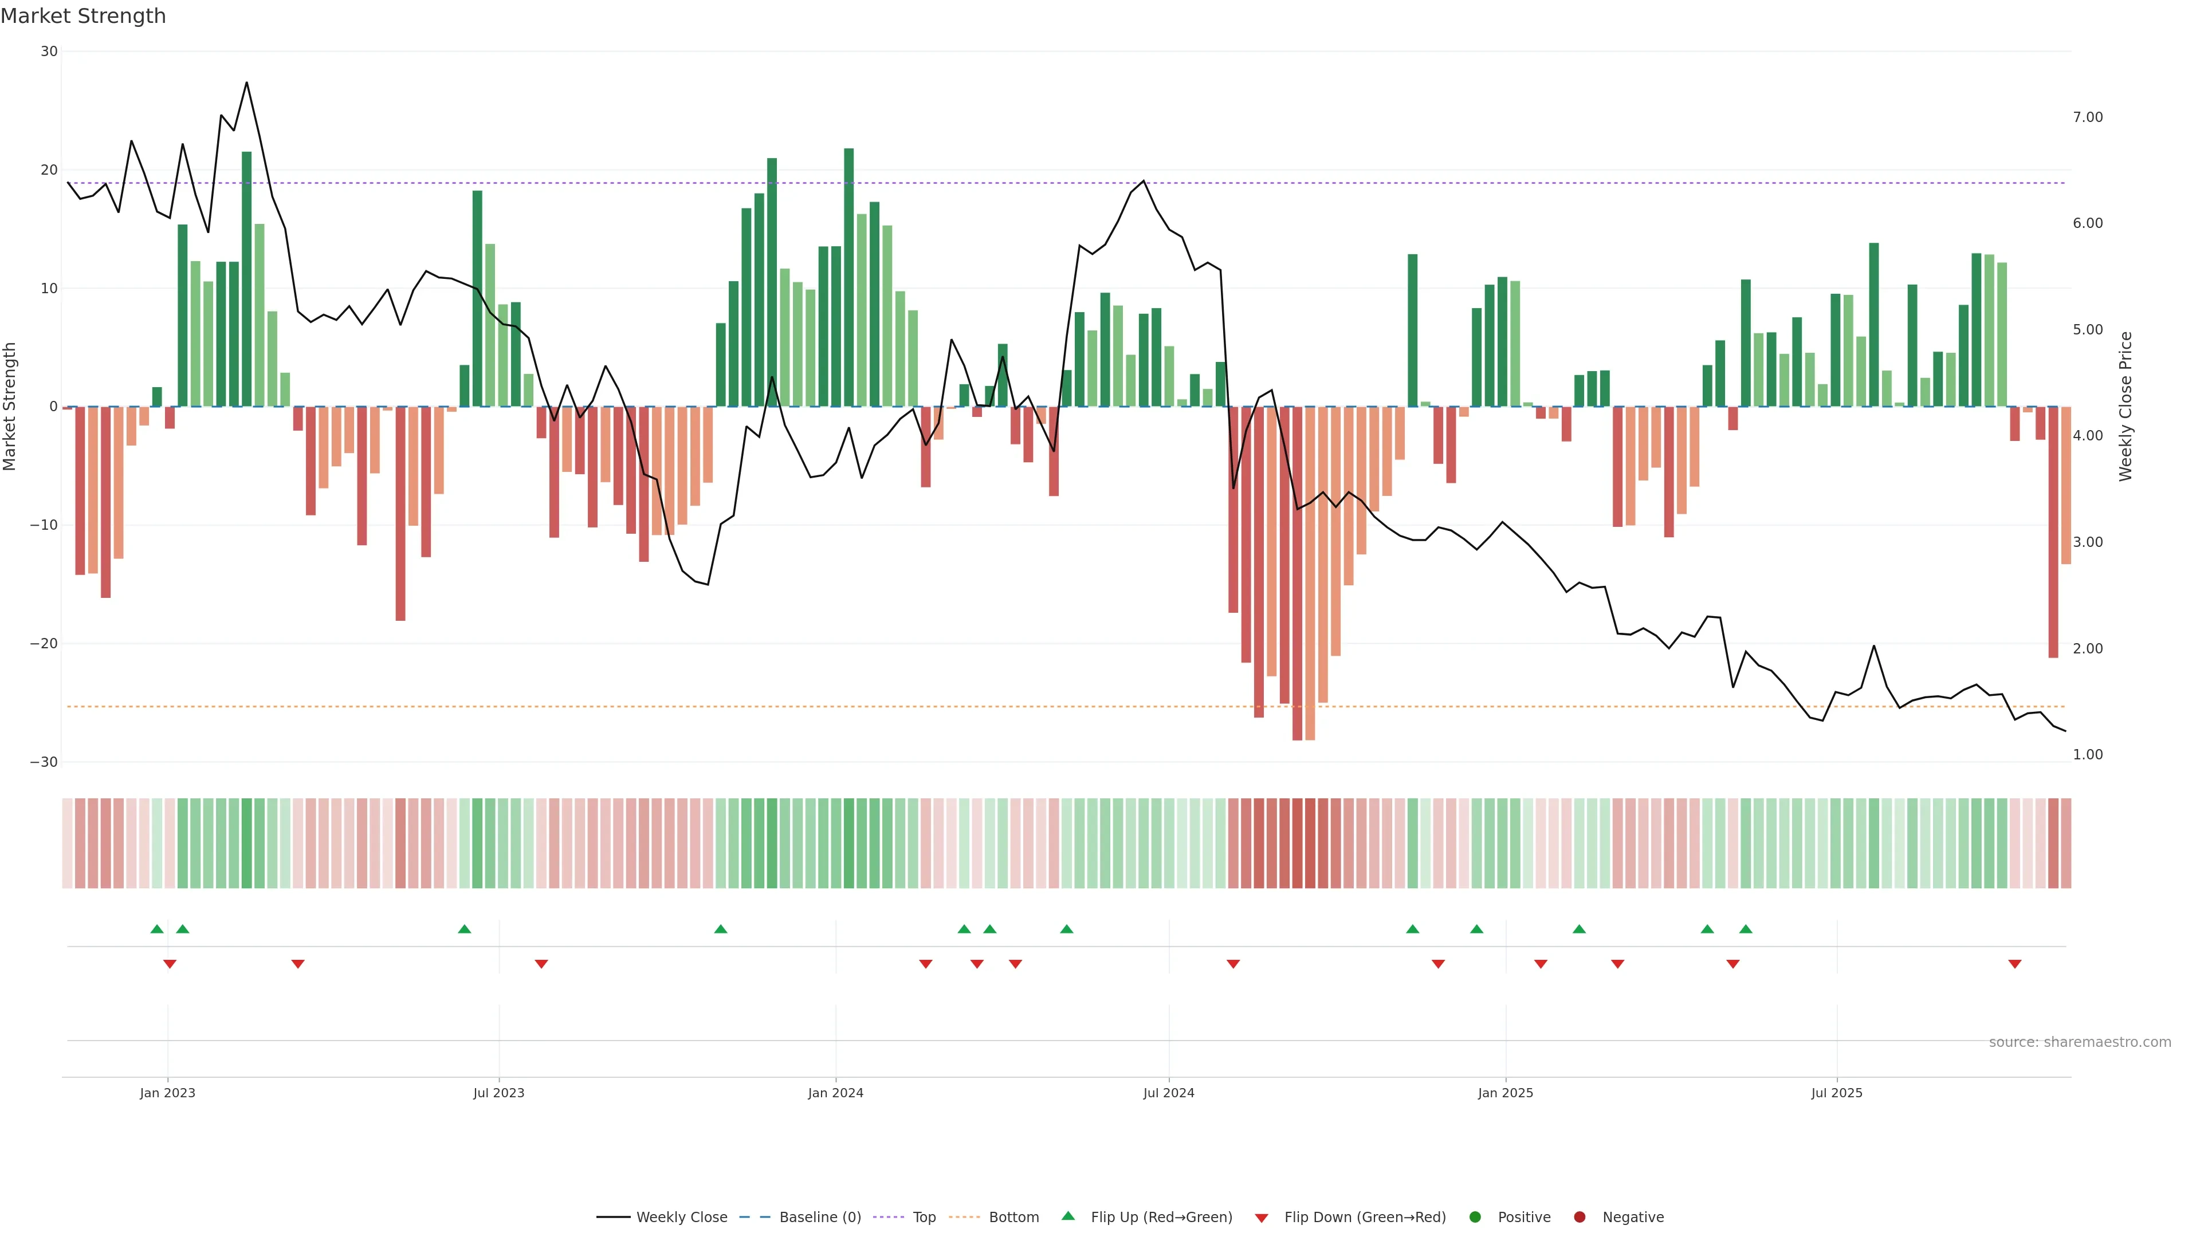This screenshot has width=2200, height=1237.
Task: Click the rightmost dark red heatmap cell
Action: [x=2053, y=842]
